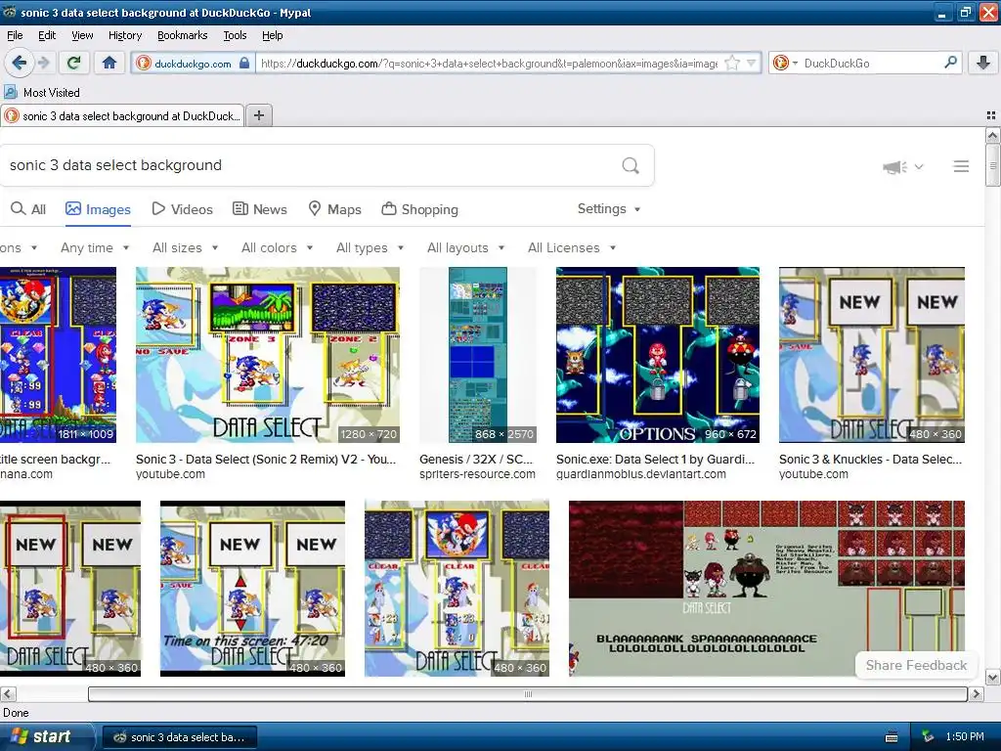Submit search with DuckDuckGo magnifier icon
The width and height of the screenshot is (1001, 751).
click(631, 165)
